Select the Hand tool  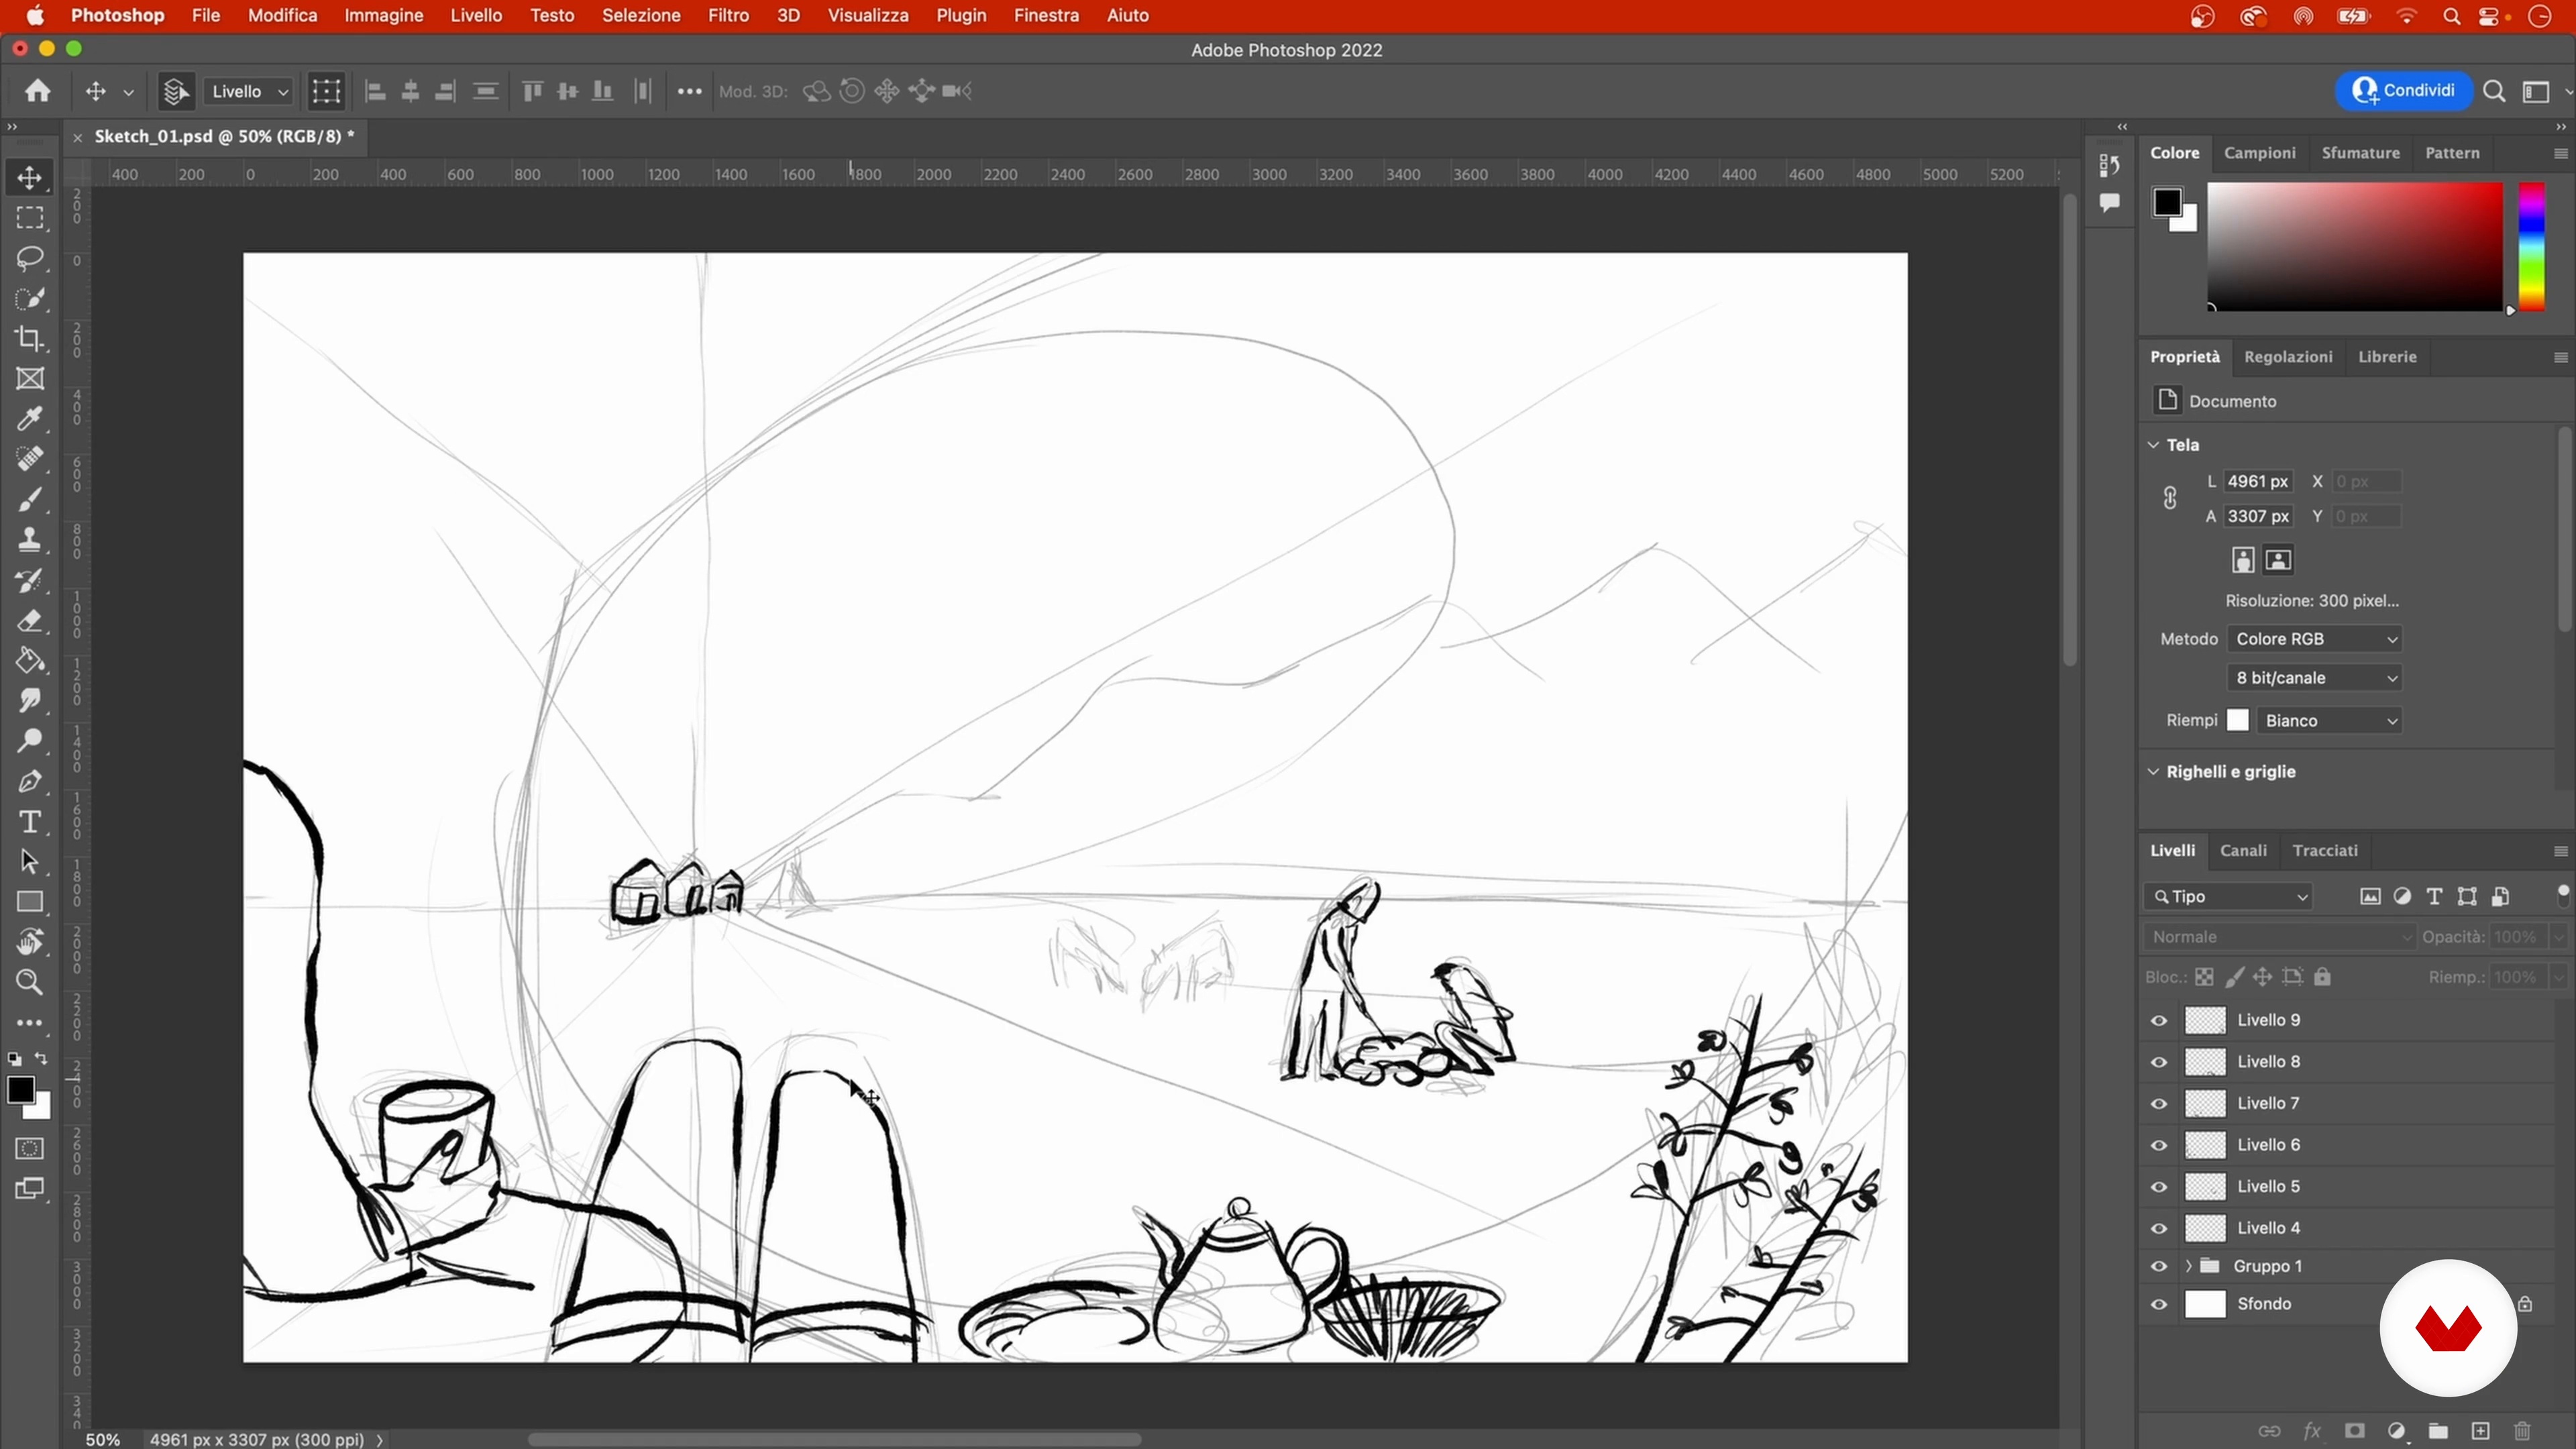pyautogui.click(x=29, y=942)
